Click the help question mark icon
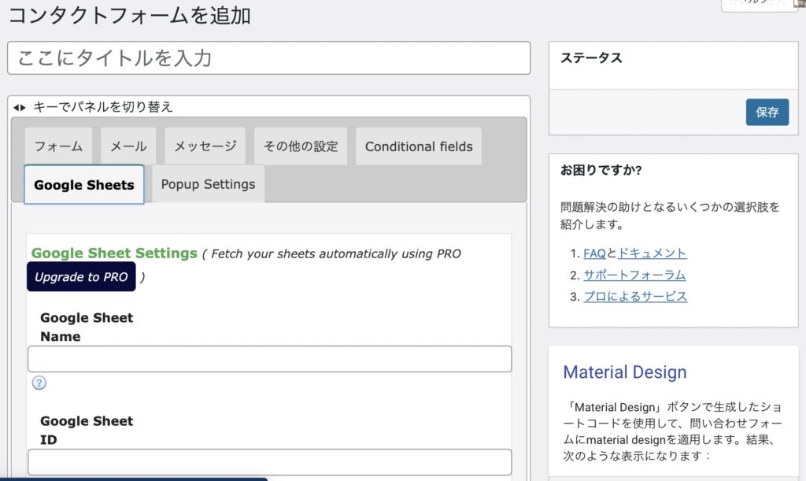This screenshot has width=806, height=481. click(39, 383)
